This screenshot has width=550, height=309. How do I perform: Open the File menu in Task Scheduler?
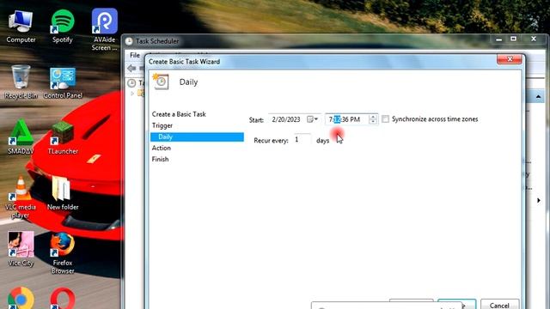tap(135, 55)
